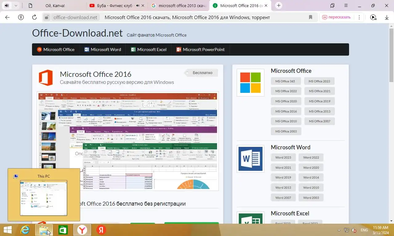The width and height of the screenshot is (394, 236).
Task: Click the Microsoft Office four-color logo
Action: pos(250,82)
